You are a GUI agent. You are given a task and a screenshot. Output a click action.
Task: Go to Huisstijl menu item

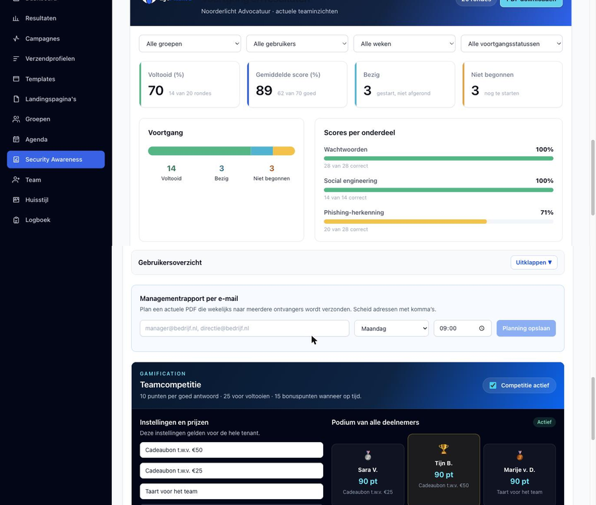pyautogui.click(x=56, y=199)
